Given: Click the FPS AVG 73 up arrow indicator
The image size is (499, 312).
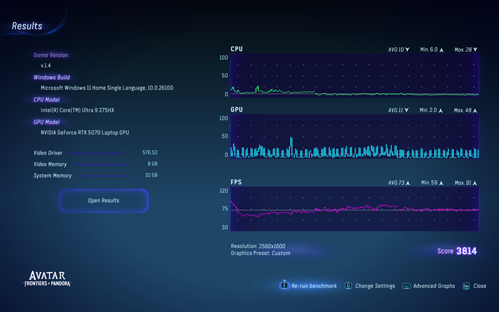Looking at the screenshot, I should click(408, 183).
